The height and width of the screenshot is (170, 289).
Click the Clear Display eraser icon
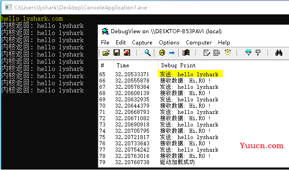tap(206, 53)
